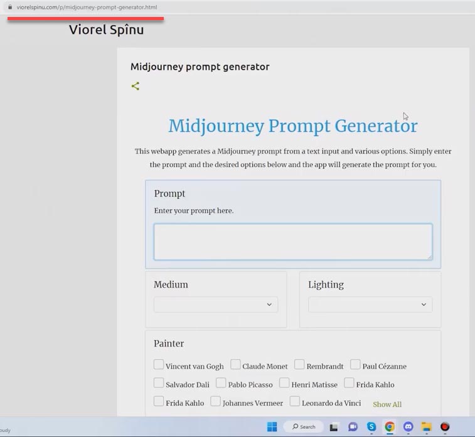The height and width of the screenshot is (437, 475).
Task: Click the green share icon under the page title
Action: coord(136,86)
